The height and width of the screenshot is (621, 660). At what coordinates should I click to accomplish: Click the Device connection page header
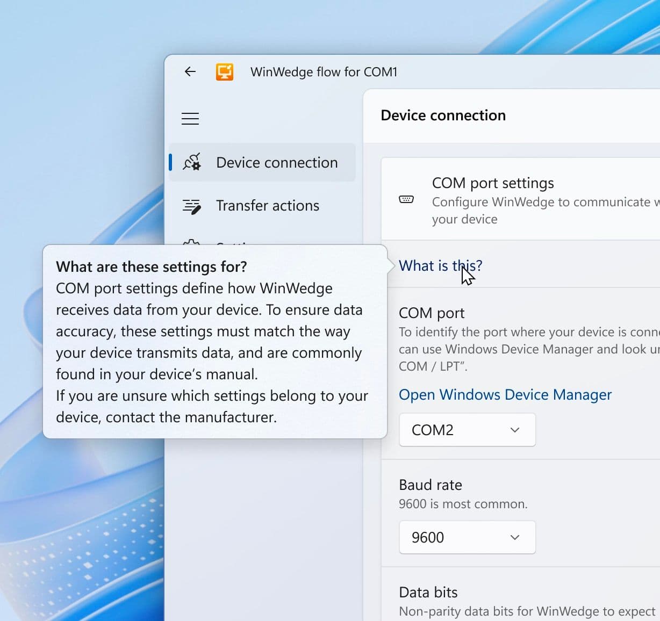[x=443, y=115]
